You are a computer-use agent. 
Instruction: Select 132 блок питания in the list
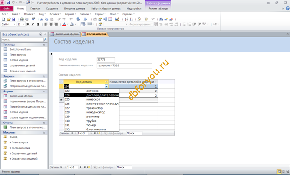(92, 130)
